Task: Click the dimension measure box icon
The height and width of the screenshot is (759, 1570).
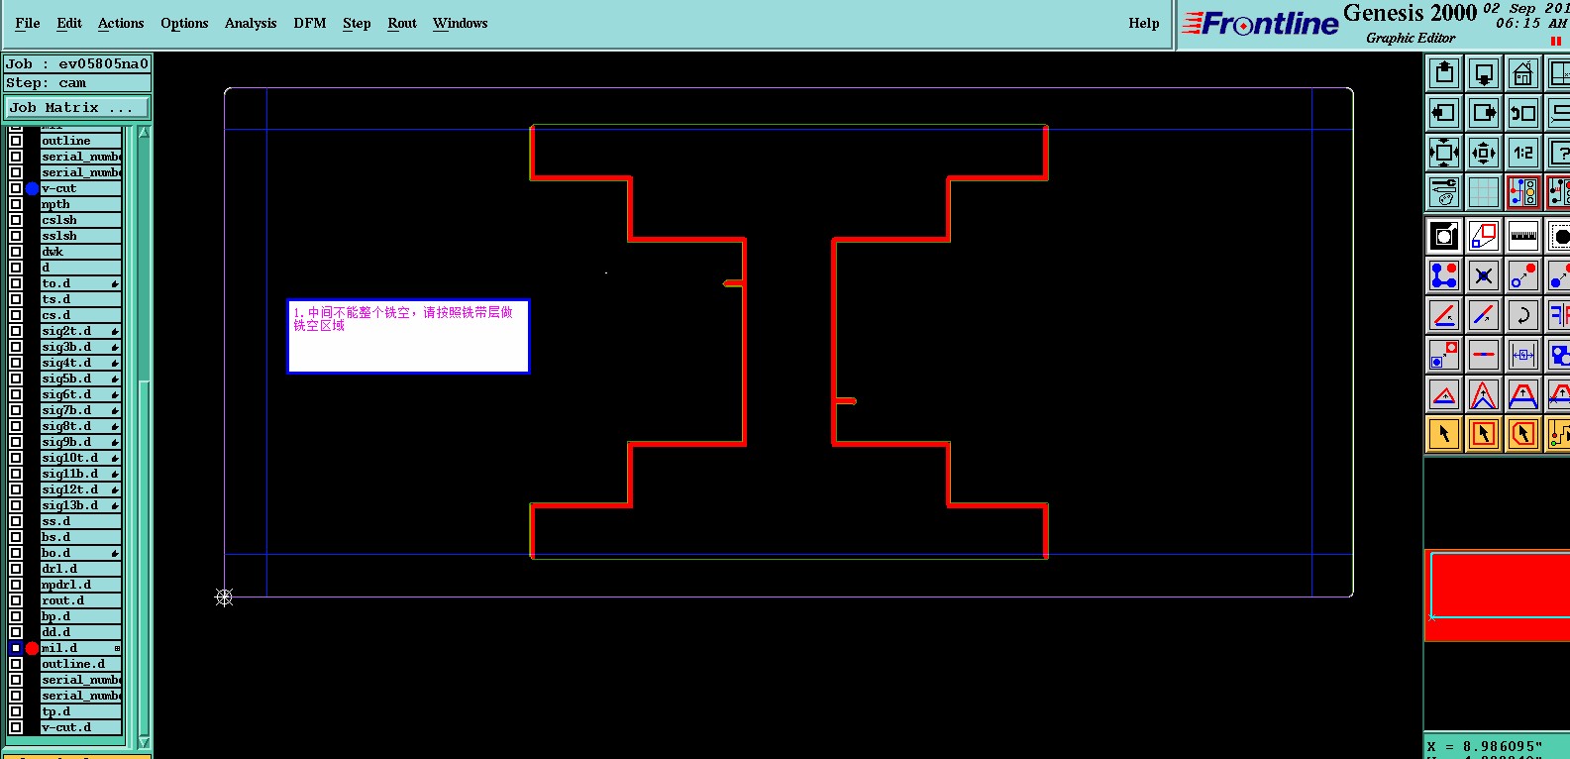Action: (x=1523, y=354)
